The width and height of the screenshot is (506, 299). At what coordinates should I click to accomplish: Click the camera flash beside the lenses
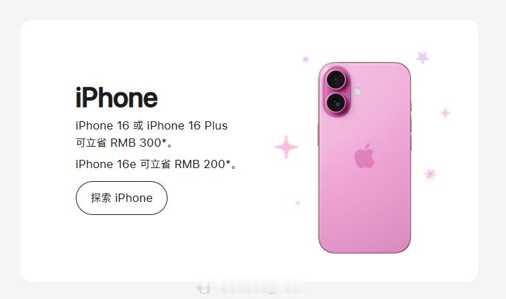click(357, 91)
